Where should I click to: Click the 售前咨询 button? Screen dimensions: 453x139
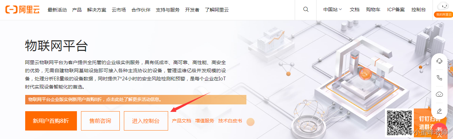click(100, 121)
